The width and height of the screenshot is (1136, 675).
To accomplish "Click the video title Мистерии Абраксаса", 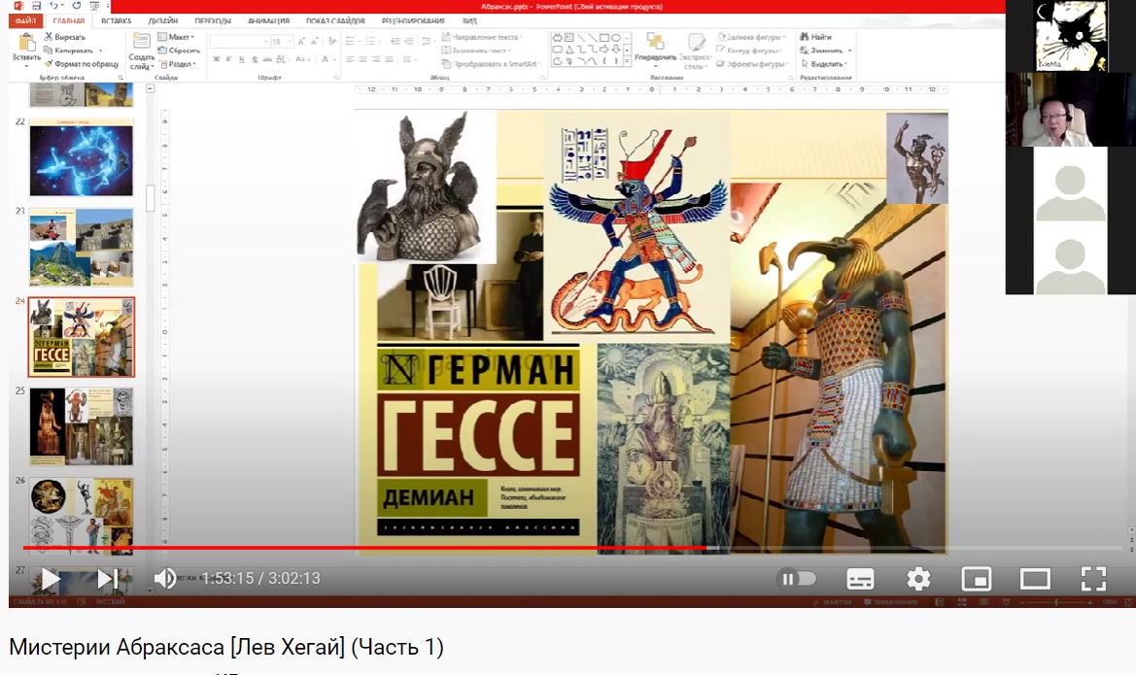I will click(x=226, y=647).
